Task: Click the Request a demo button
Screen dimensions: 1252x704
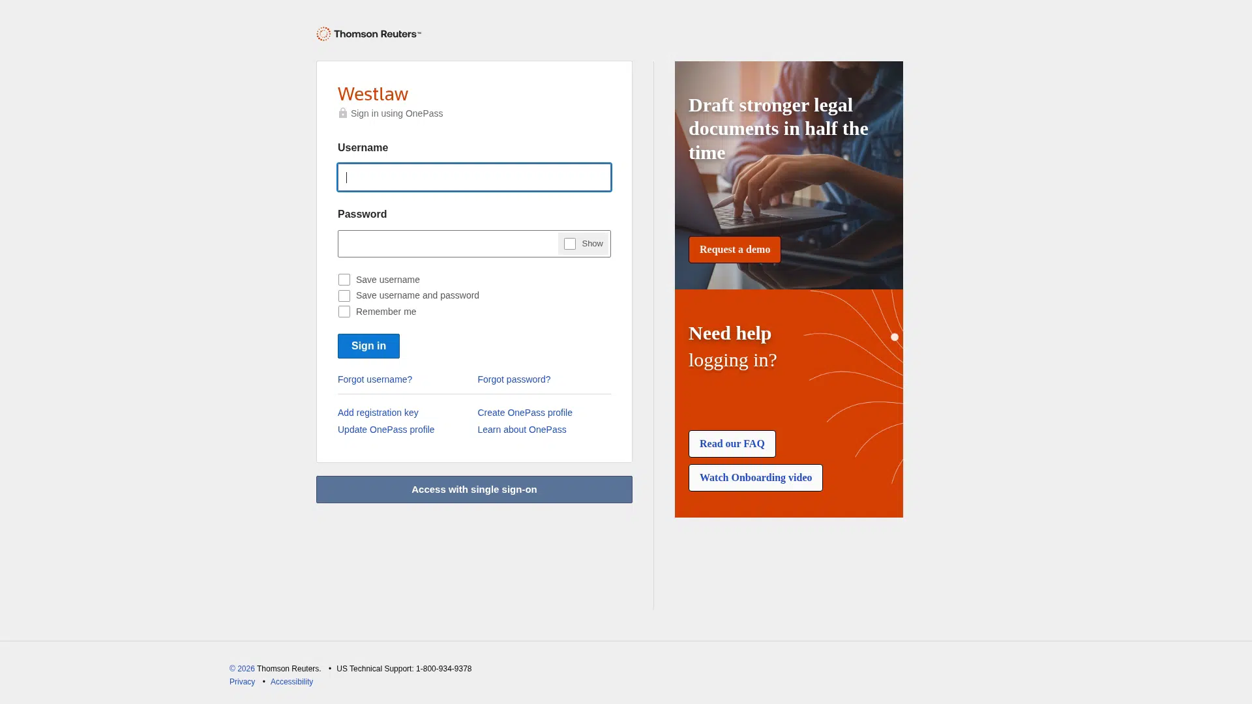Action: (735, 250)
